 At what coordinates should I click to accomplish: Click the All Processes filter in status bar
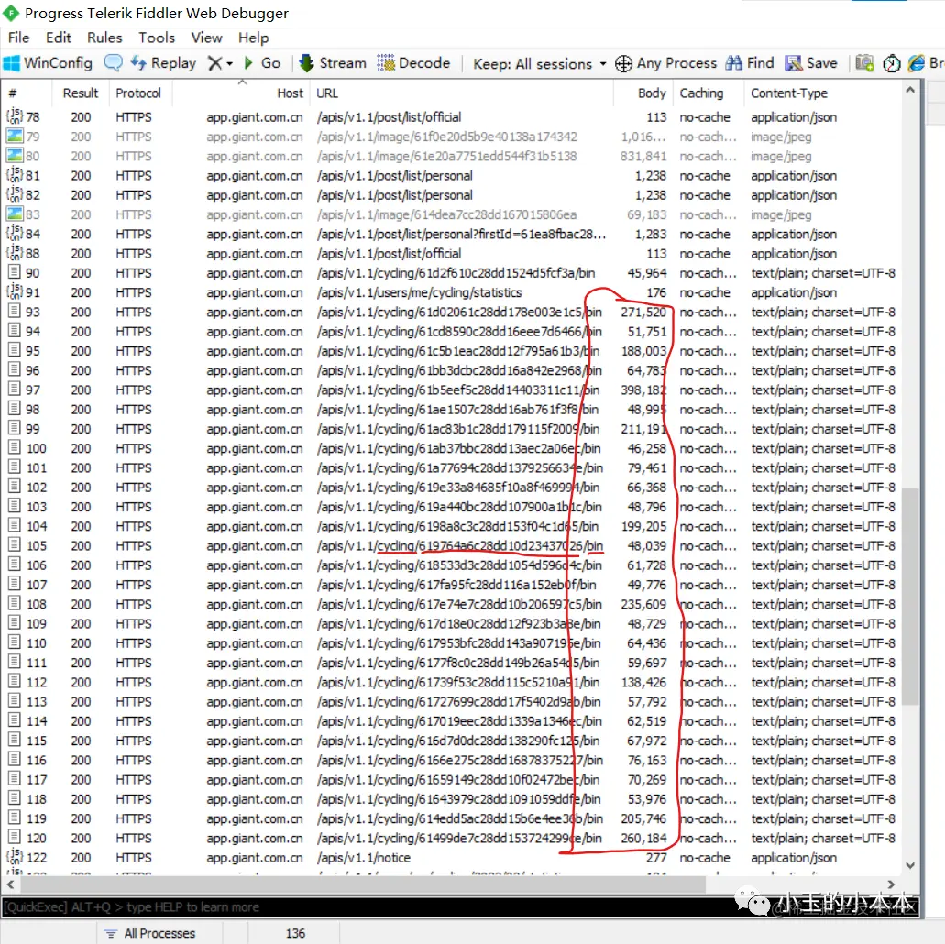pos(150,933)
